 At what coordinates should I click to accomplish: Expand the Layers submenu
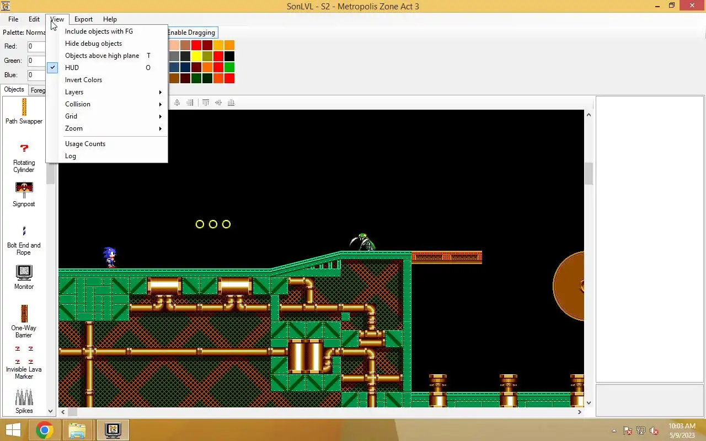[106, 92]
